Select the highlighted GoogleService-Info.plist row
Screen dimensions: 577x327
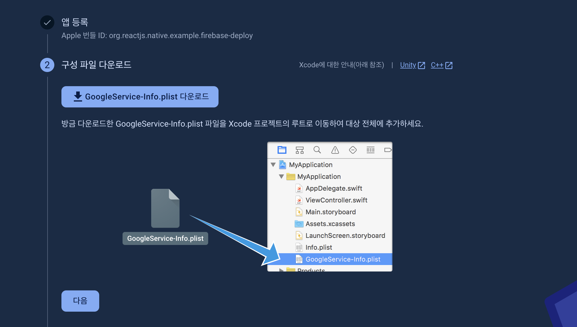(x=343, y=259)
